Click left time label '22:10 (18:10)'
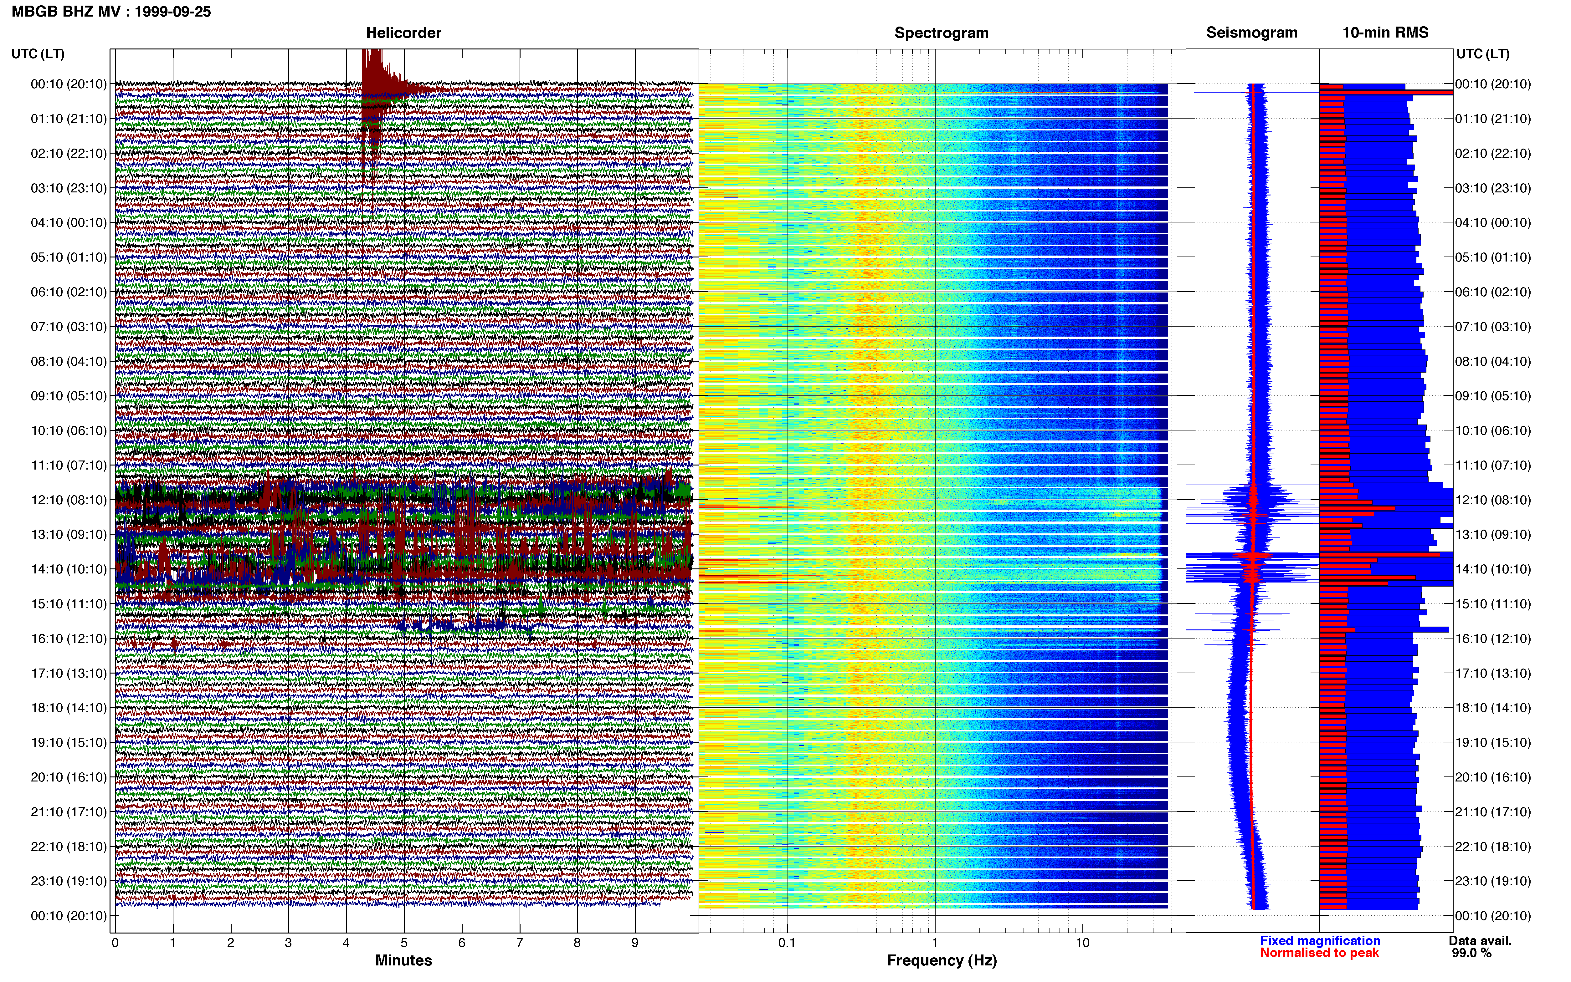Image resolution: width=1571 pixels, height=982 pixels. pyautogui.click(x=69, y=846)
